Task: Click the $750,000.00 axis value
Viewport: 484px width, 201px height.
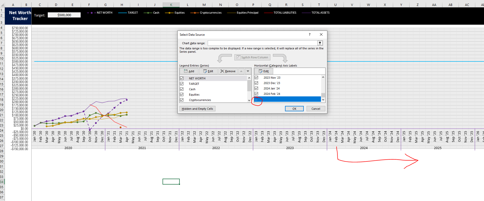Action: 20,28
